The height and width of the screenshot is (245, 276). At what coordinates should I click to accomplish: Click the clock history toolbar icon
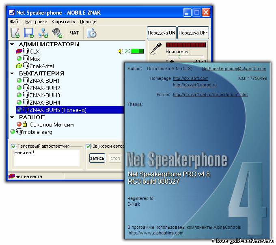pos(92,33)
